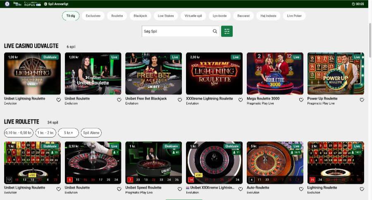Favorite Unibet Speed Roulette
Image resolution: width=372 pixels, height=200 pixels.
tap(180, 189)
